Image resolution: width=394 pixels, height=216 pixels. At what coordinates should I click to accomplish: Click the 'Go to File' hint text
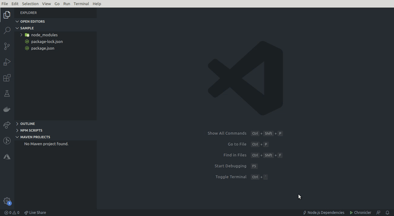point(237,144)
